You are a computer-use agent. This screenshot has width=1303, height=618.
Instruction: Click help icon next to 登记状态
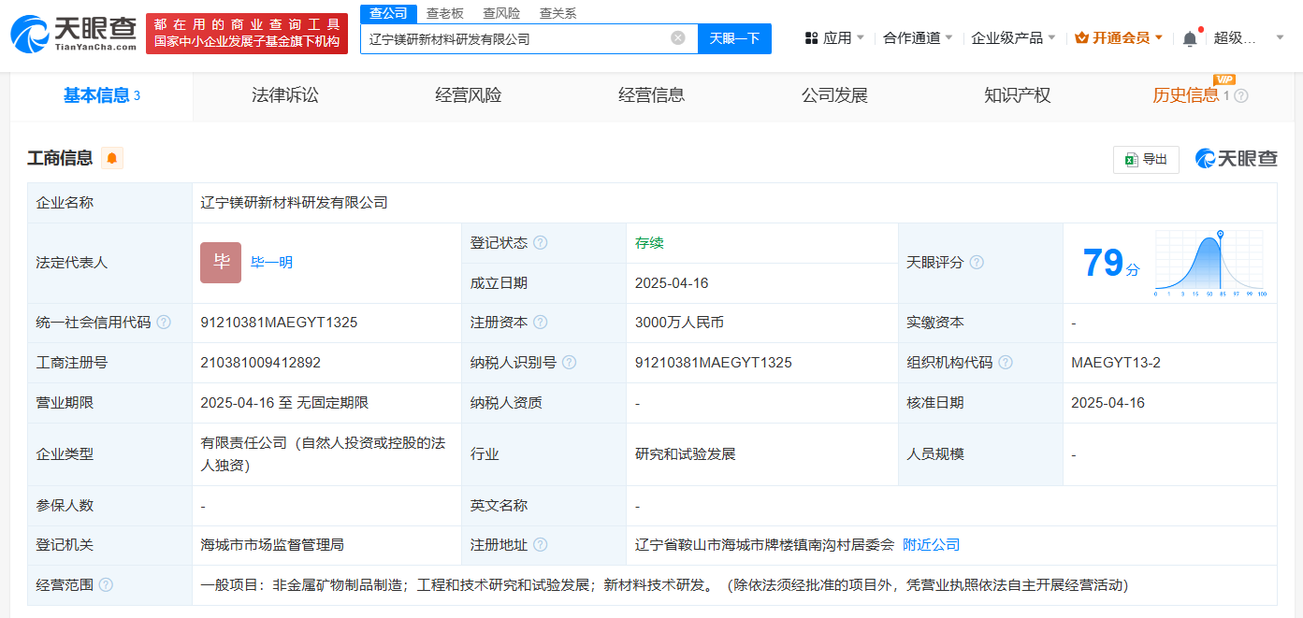540,243
